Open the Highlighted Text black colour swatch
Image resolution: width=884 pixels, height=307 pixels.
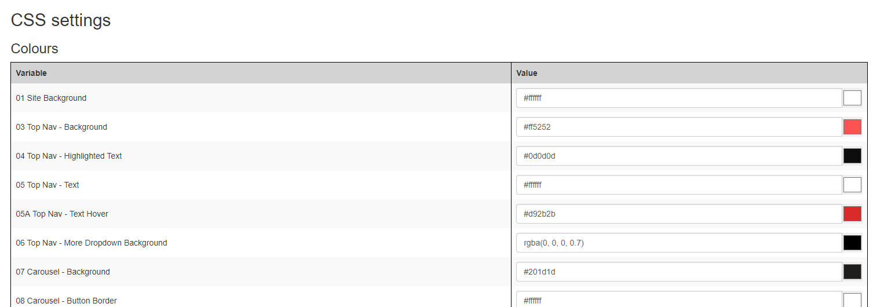[852, 156]
